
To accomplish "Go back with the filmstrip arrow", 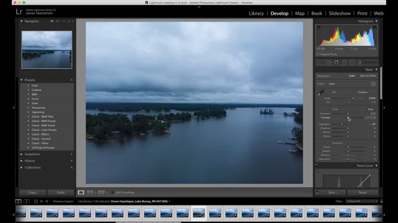I will pyautogui.click(x=42, y=201).
